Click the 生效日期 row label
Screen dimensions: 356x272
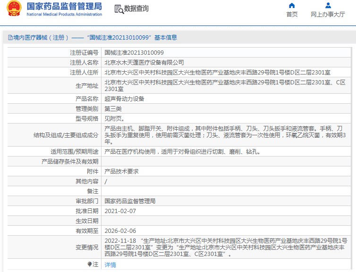tap(87, 221)
